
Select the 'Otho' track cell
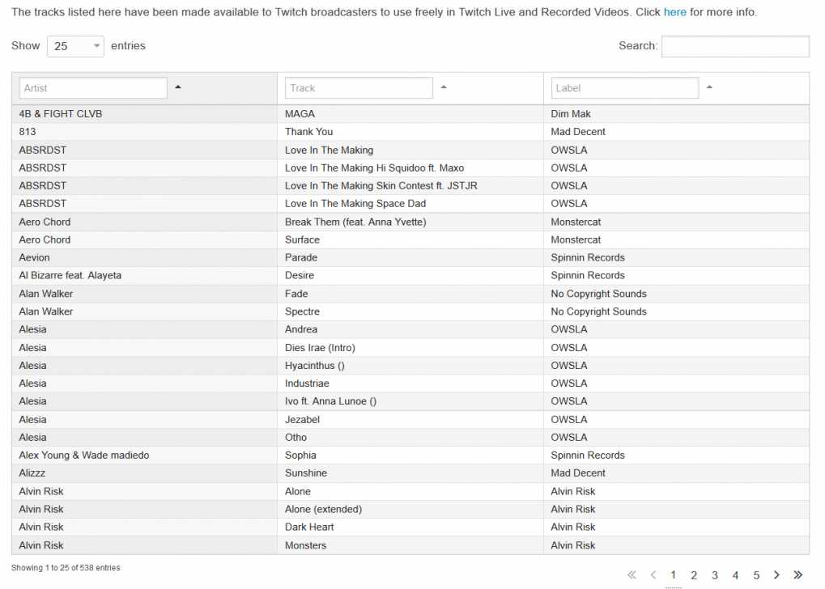[x=410, y=438]
